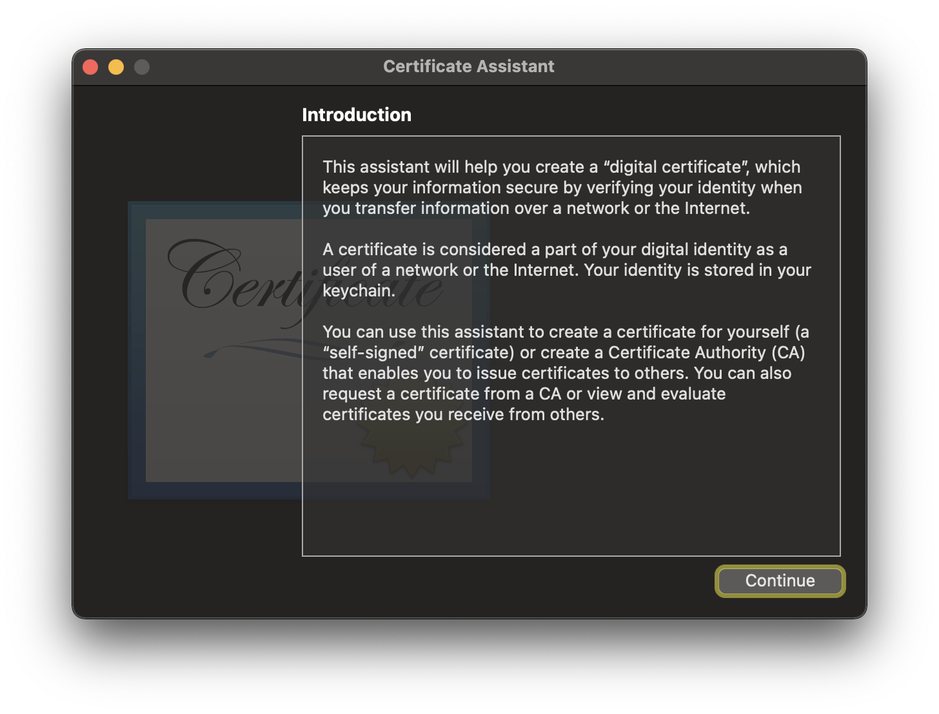Minimize the window with the yellow button
This screenshot has height=714, width=939.
point(116,67)
